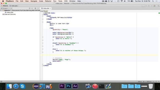Viewport: 160px width, 90px height.
Task: Open the View menu
Action: 27,1
